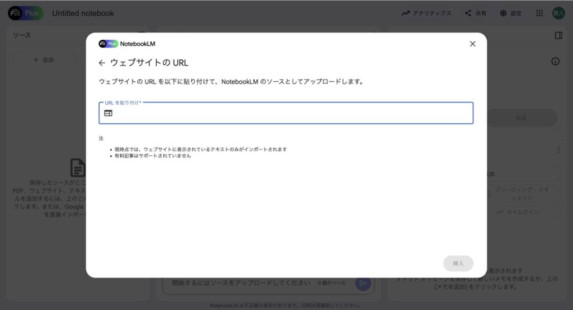Click the 共有 share button

click(476, 13)
